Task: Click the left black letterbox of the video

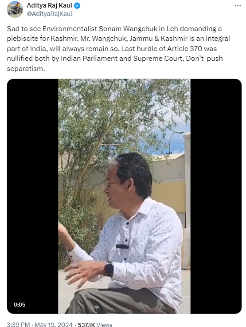Action: tap(32, 196)
